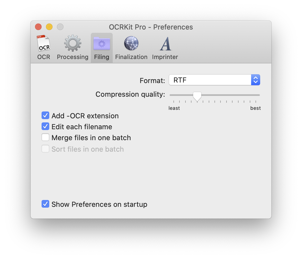
Task: Disable Edit each filename checkbox
Action: point(45,126)
